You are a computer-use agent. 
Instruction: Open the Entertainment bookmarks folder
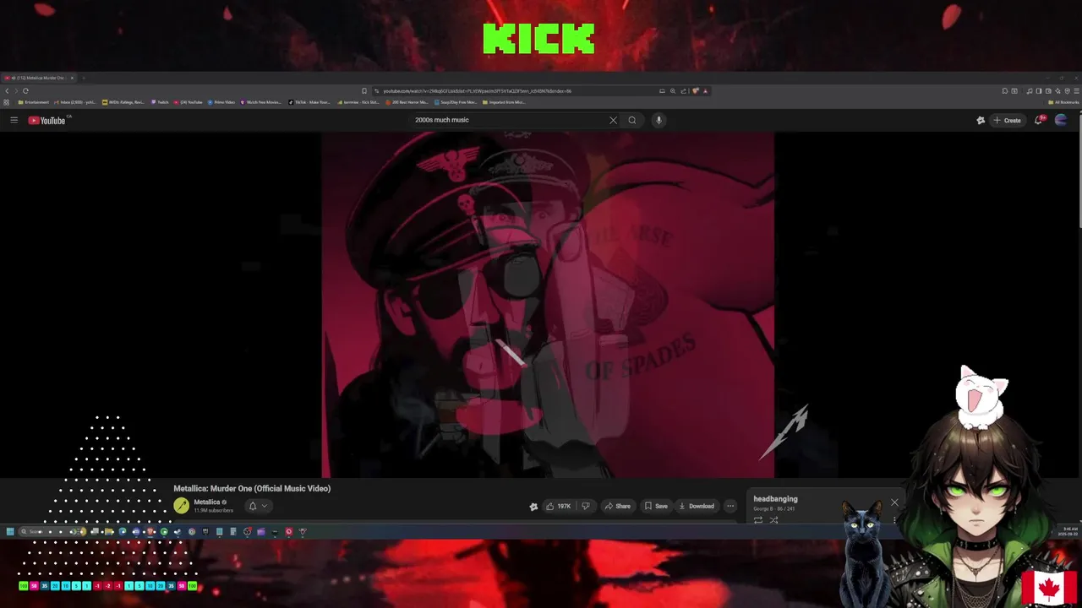pos(34,102)
